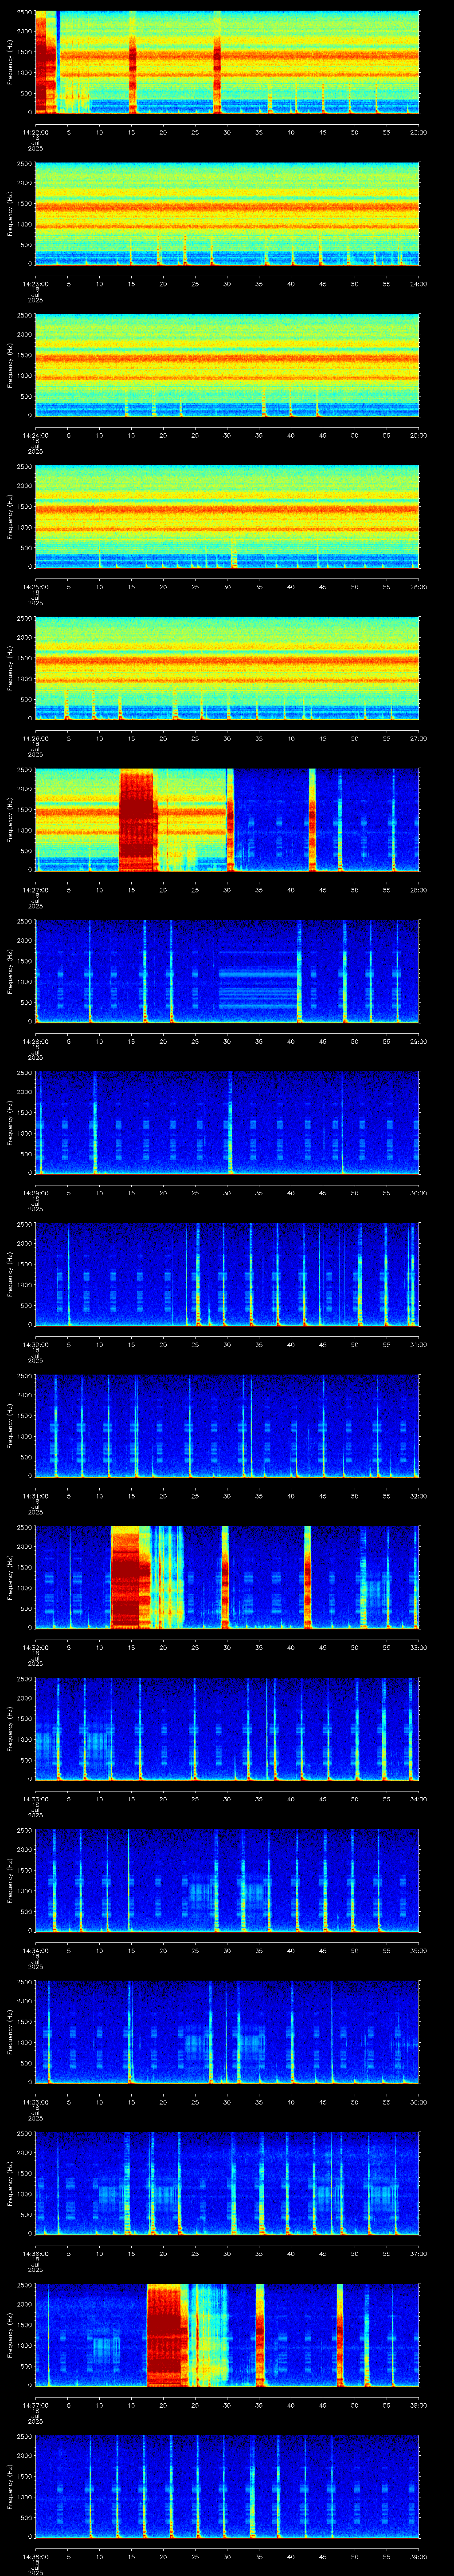The height and width of the screenshot is (2576, 454).
Task: Click the "28:00" end time label
Action: pos(419,890)
